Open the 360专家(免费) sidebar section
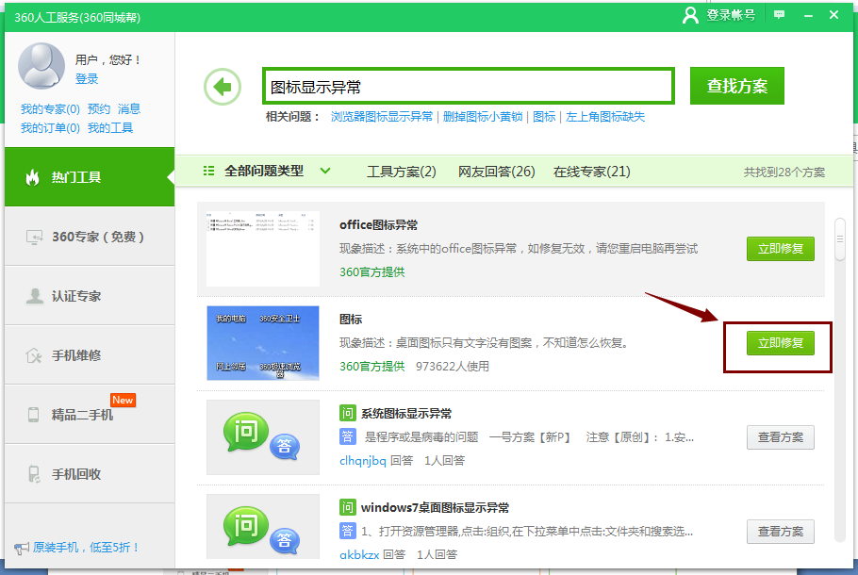This screenshot has height=575, width=858. pyautogui.click(x=90, y=237)
